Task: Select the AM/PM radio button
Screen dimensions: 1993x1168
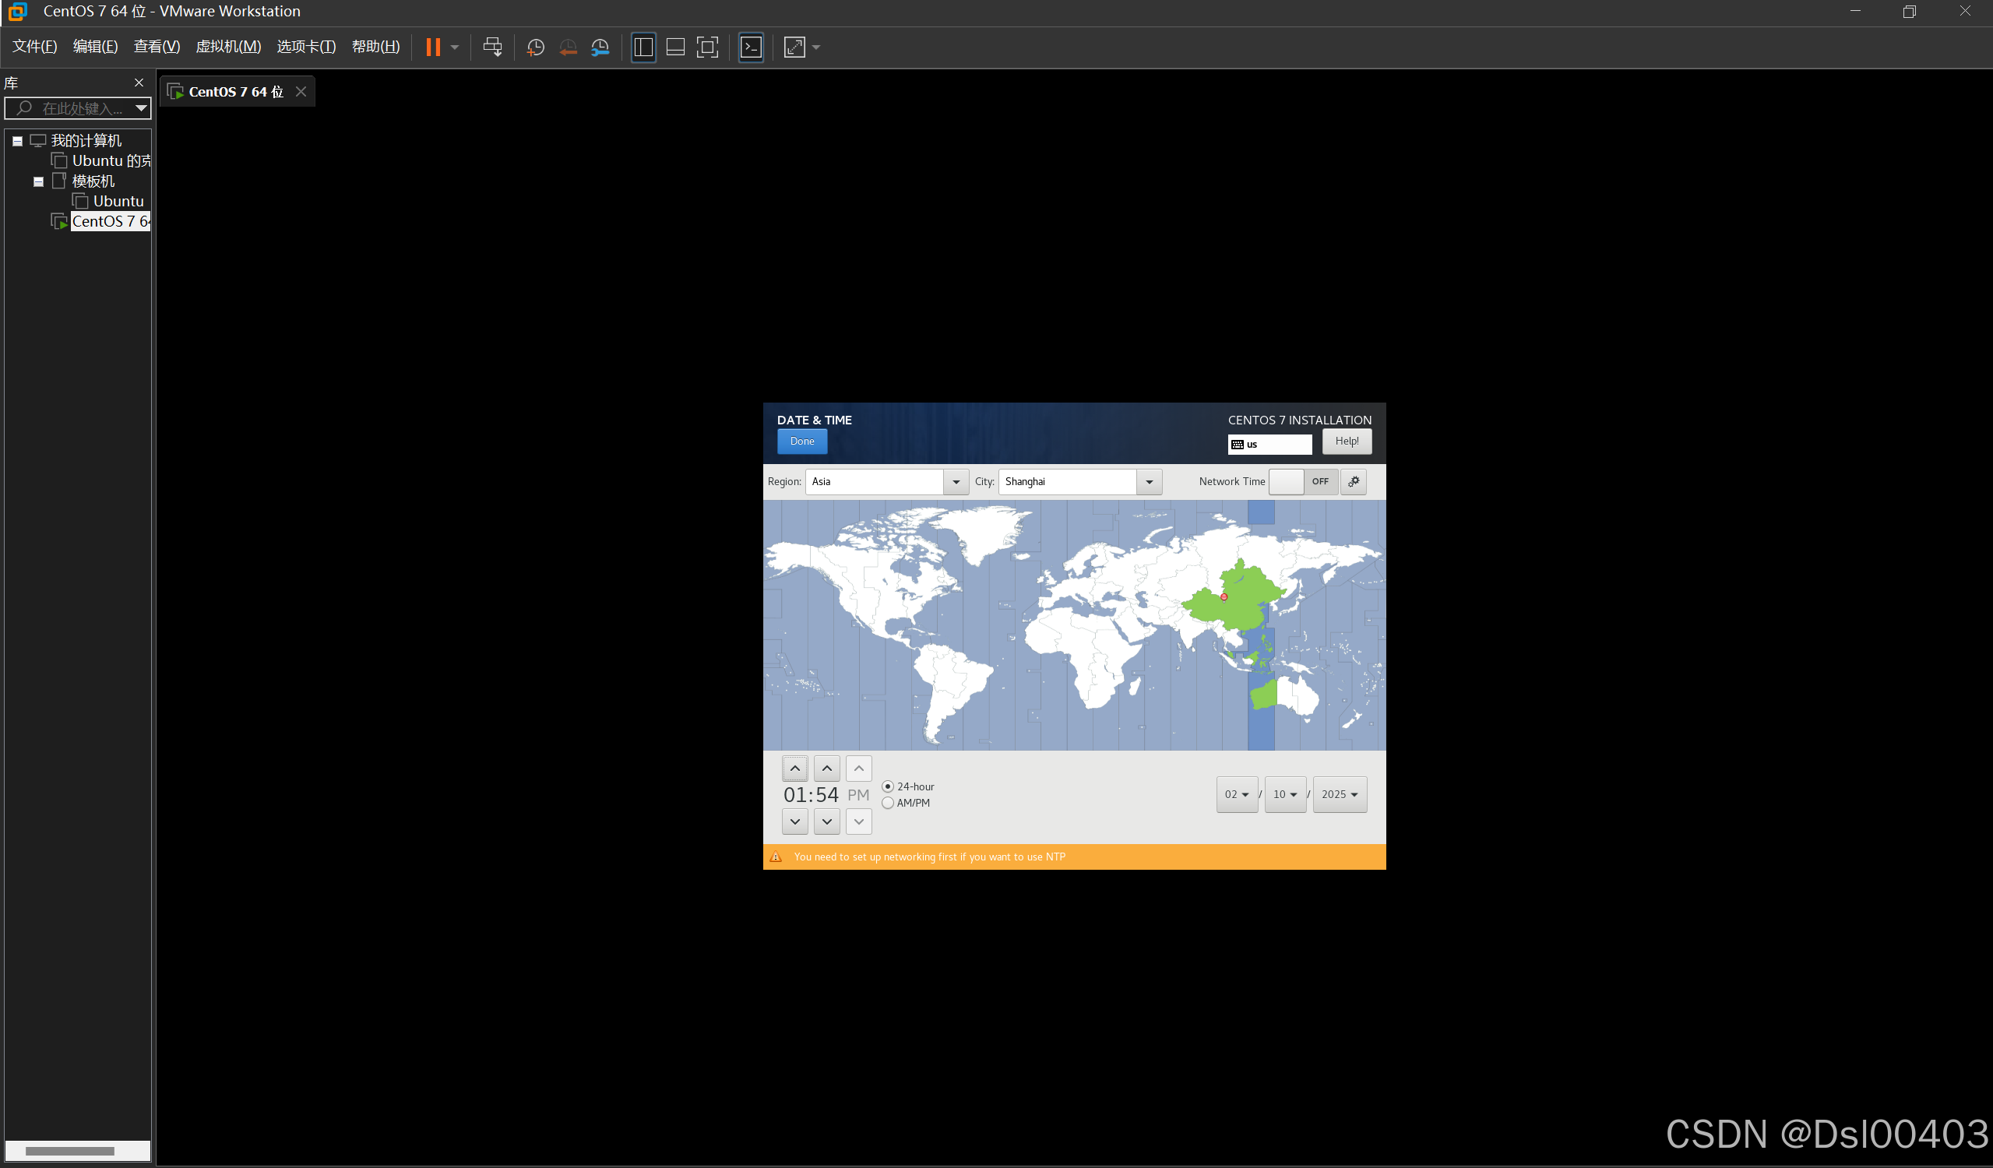Action: 888,804
